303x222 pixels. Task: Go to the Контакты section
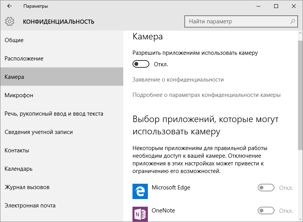(x=62, y=150)
